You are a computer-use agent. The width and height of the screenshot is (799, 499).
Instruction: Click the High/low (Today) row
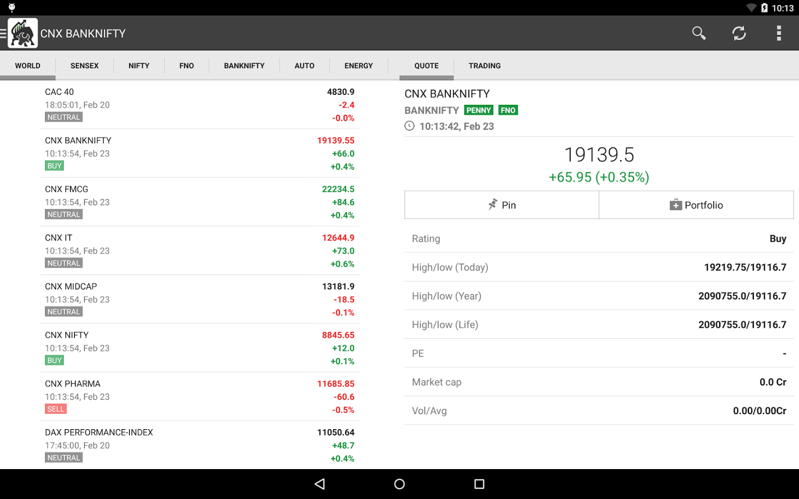pos(599,267)
